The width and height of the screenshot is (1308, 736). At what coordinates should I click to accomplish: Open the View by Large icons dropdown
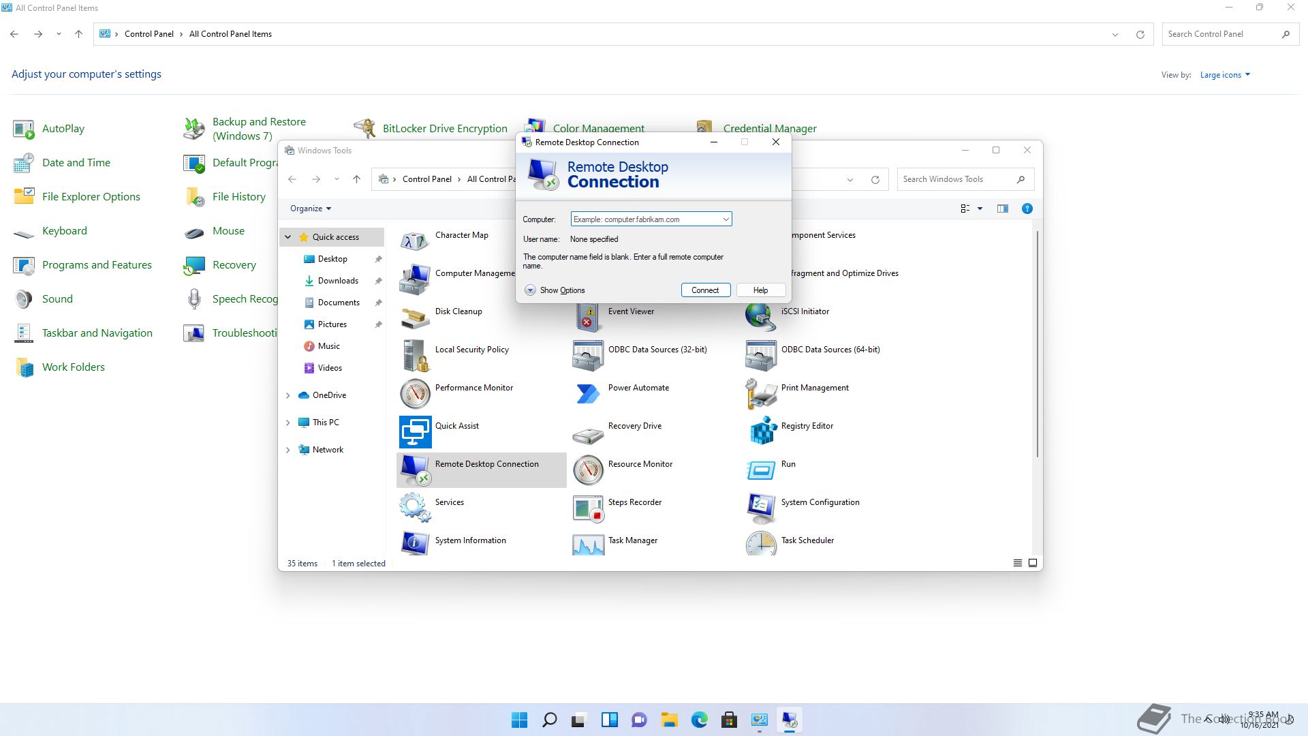[1225, 75]
